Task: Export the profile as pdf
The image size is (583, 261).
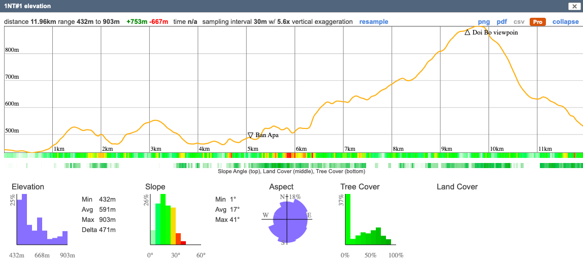Action: coord(502,22)
